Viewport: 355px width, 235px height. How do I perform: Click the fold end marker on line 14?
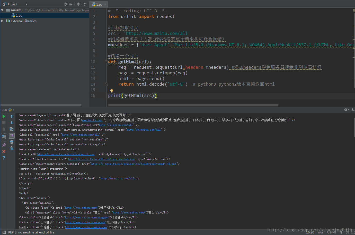pyautogui.click(x=106, y=84)
